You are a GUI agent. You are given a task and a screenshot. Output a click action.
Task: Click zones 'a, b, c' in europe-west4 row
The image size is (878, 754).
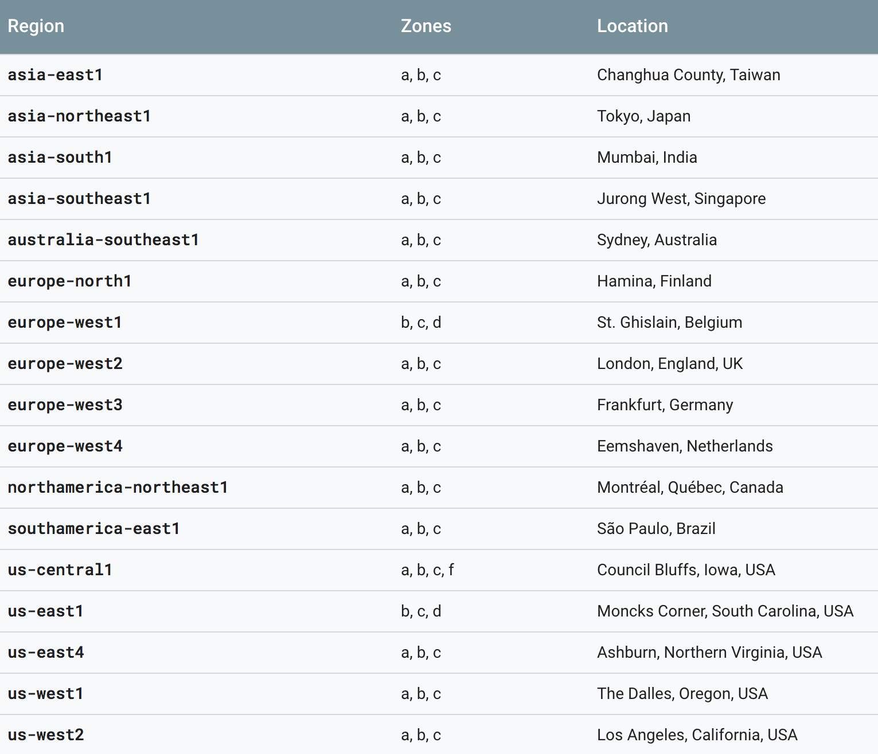(421, 446)
